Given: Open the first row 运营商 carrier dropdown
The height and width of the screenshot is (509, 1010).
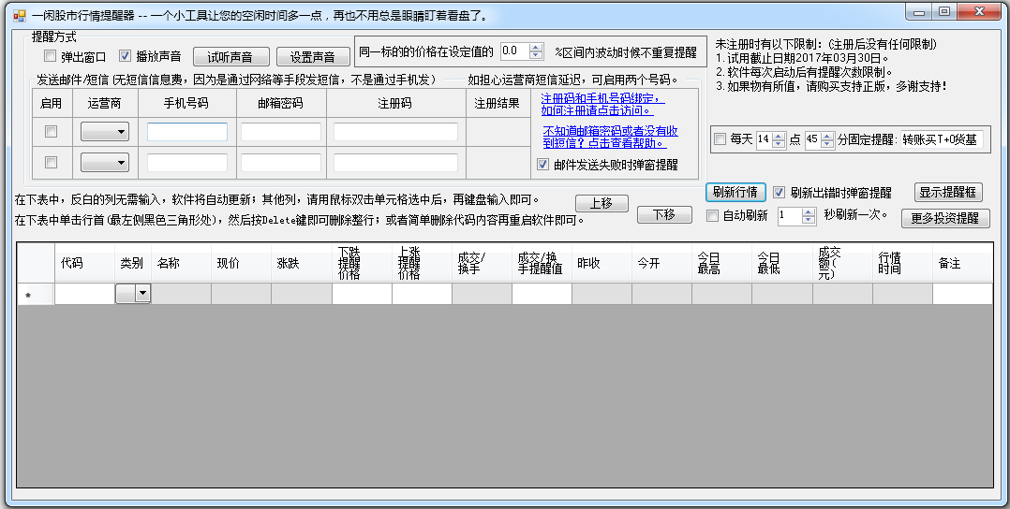Looking at the screenshot, I should coord(105,133).
